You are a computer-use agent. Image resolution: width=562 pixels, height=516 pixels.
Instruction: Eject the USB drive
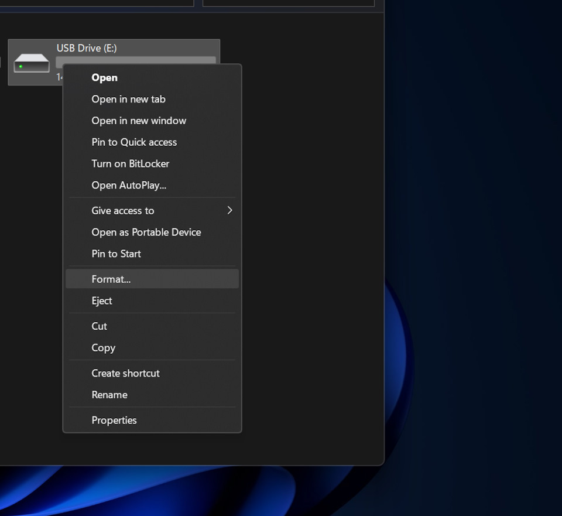152,300
